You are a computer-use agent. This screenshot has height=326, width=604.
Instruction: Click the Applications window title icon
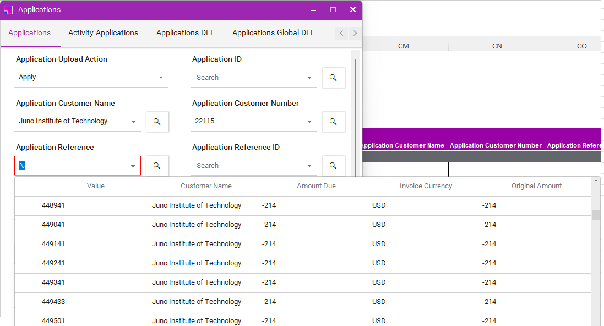(x=8, y=9)
